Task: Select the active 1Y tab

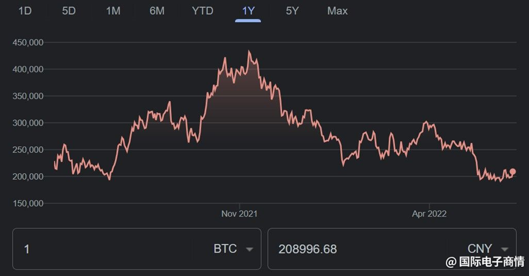Action: click(x=248, y=11)
